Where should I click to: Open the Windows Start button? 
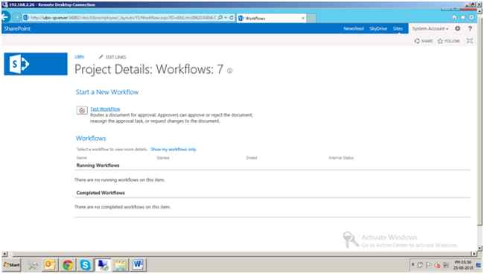pos(11,265)
